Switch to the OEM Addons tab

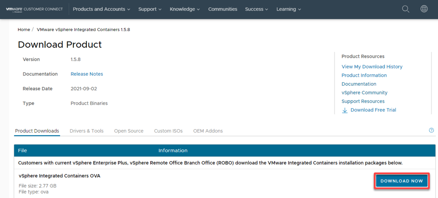pyautogui.click(x=208, y=131)
